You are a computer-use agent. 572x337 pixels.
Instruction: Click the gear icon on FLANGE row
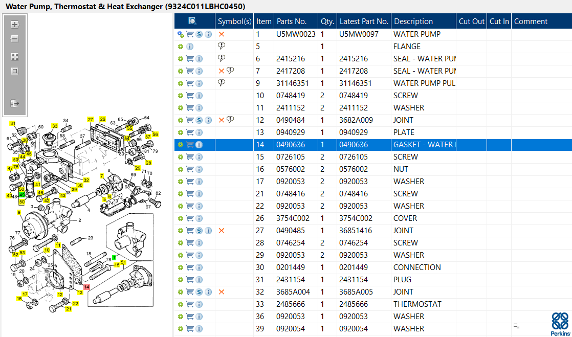coord(180,47)
